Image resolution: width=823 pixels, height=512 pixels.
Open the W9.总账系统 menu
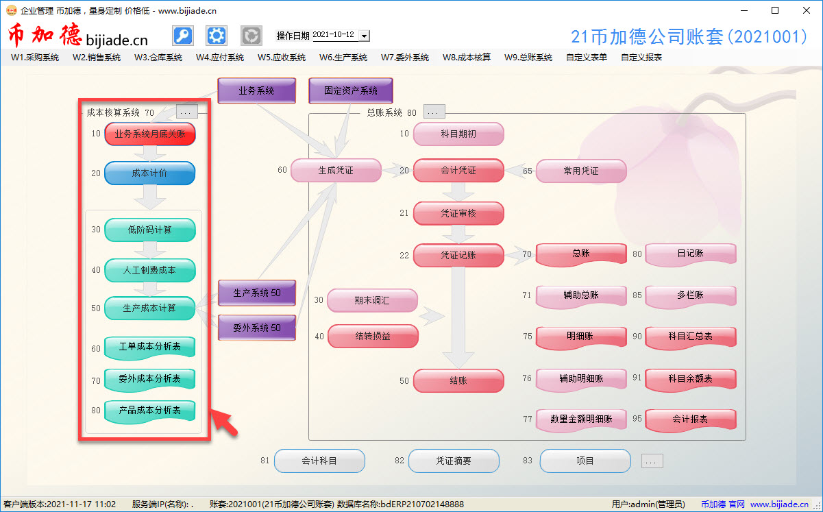pyautogui.click(x=528, y=58)
